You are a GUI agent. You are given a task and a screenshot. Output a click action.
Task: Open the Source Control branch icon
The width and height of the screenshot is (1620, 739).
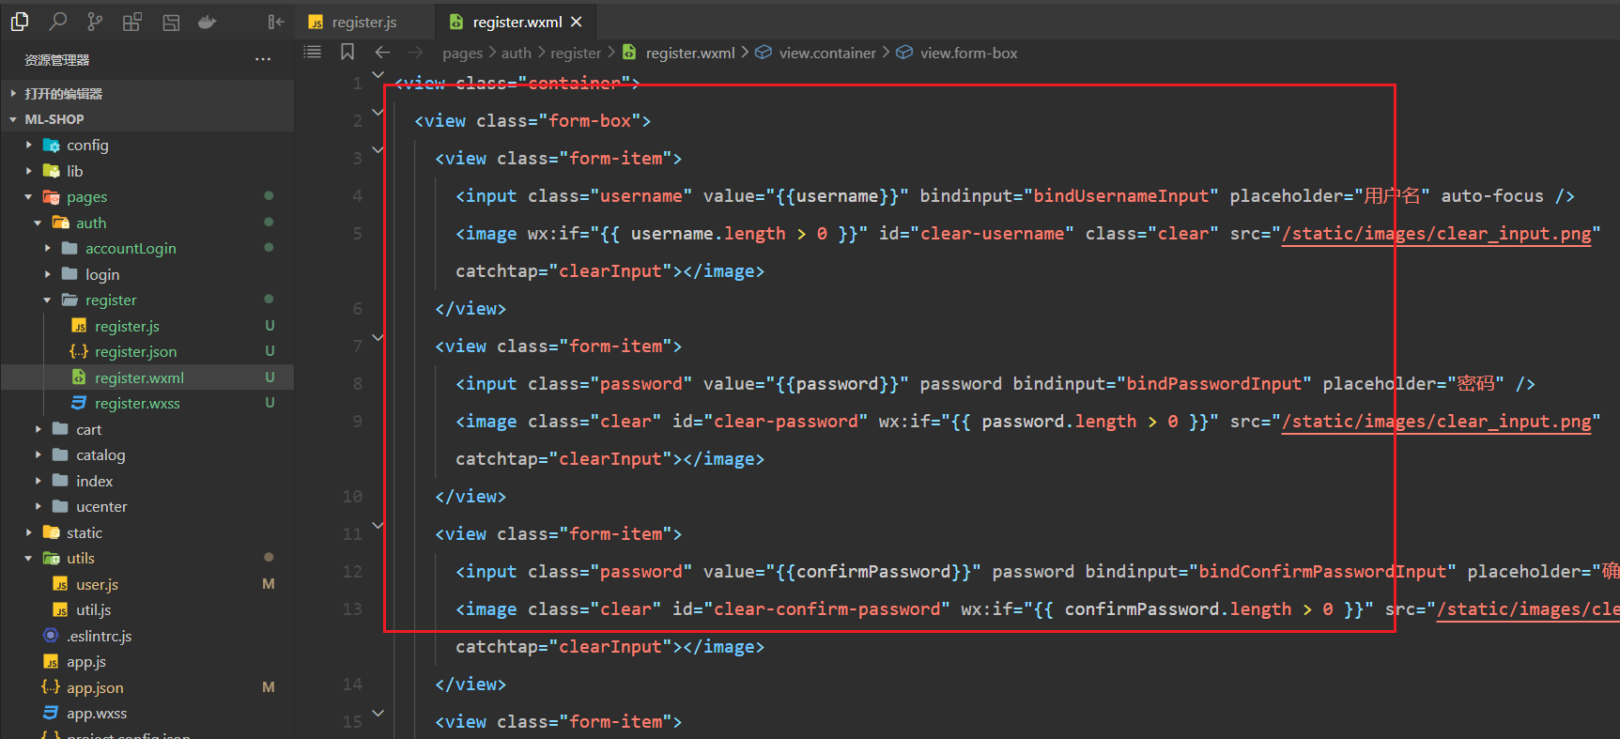point(95,21)
